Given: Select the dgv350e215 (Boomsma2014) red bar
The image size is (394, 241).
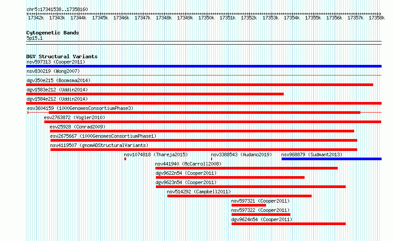Looking at the screenshot, I should point(200,85).
